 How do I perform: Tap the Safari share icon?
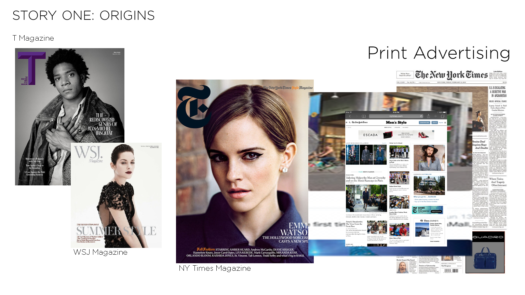(428, 116)
